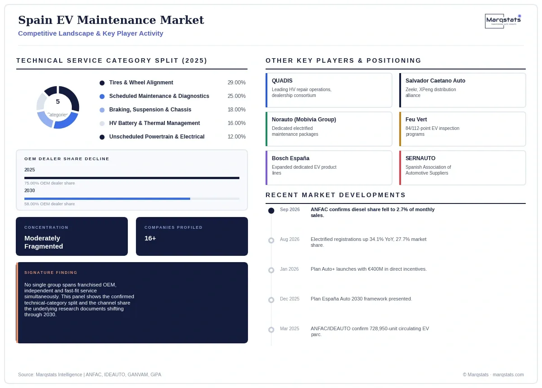Open the SERNAUTO player card
Screen dimensions: 542x388
pyautogui.click(x=463, y=168)
